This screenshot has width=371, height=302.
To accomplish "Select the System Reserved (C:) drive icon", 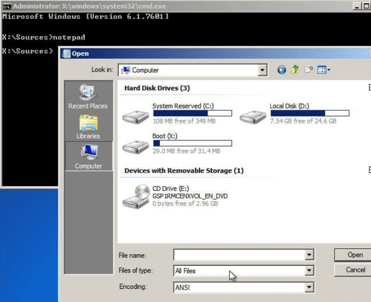I will [x=136, y=117].
